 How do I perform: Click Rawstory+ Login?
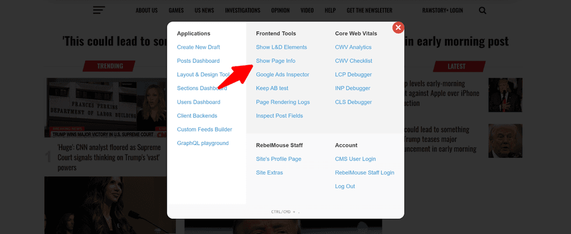point(442,10)
